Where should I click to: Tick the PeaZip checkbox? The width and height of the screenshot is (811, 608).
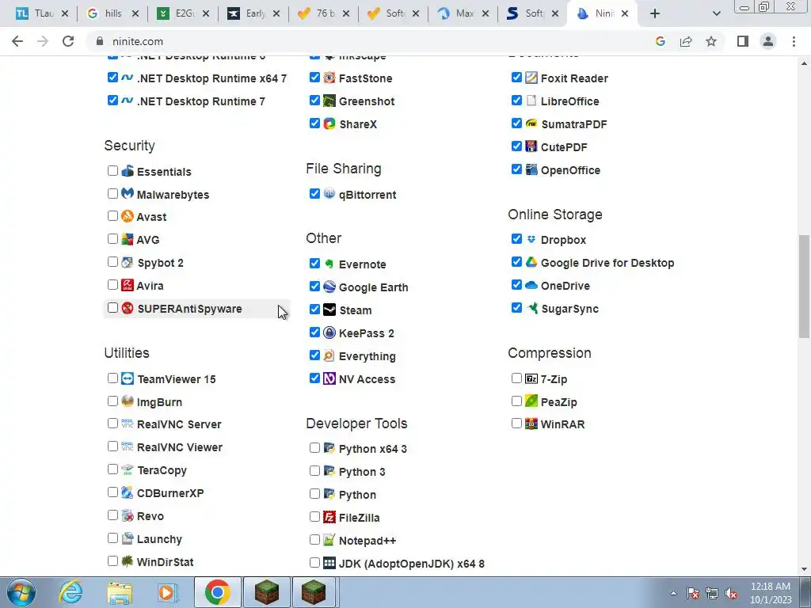pos(516,401)
